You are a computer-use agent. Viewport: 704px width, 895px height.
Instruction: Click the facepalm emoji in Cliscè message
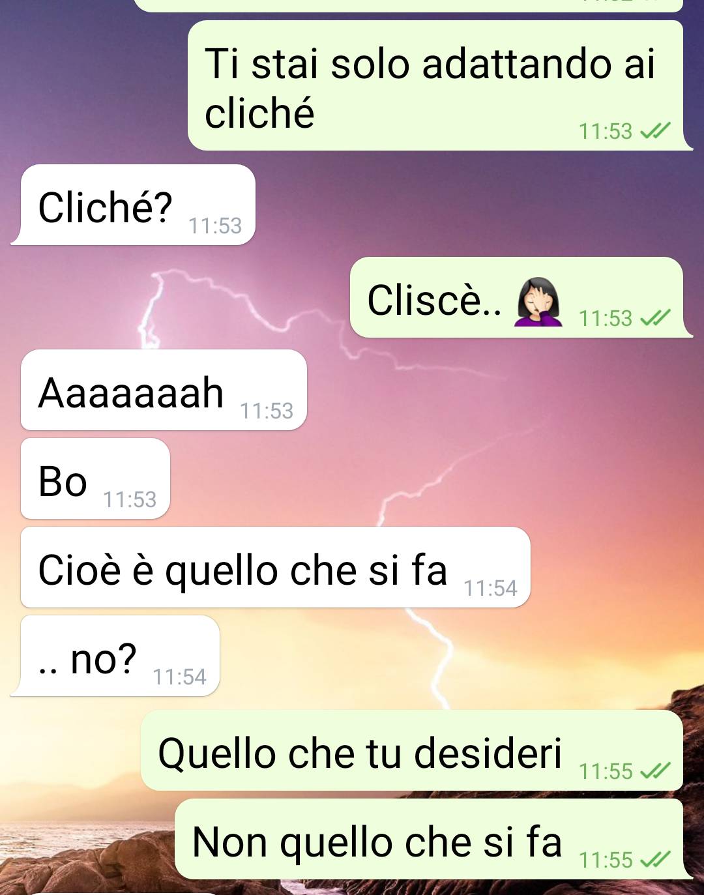tap(538, 302)
